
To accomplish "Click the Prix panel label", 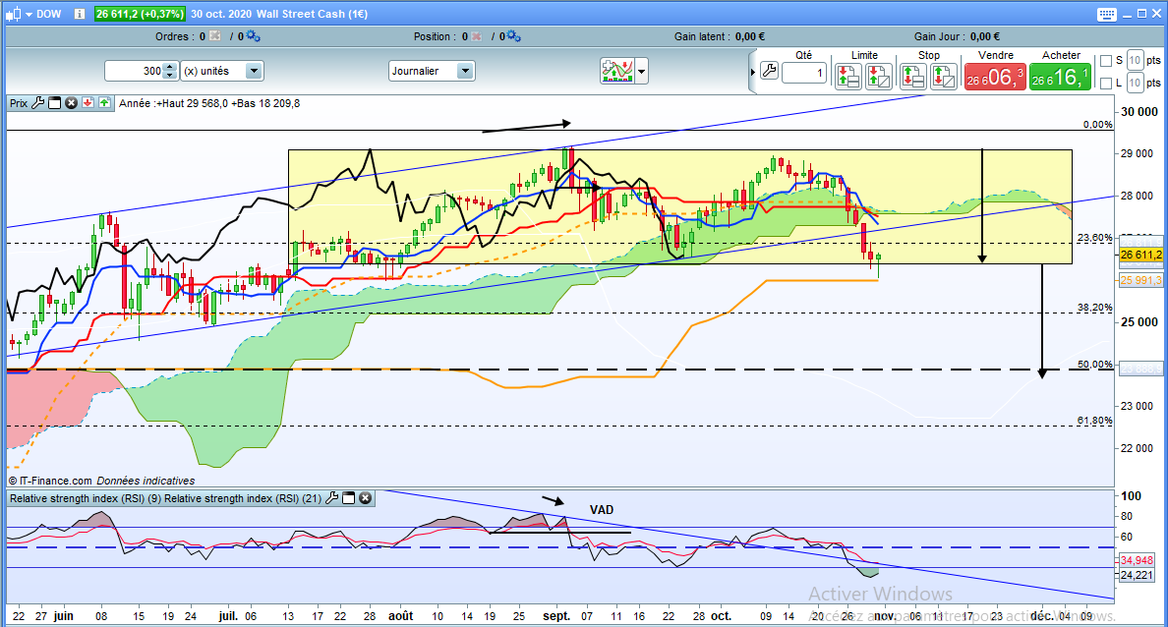I will (19, 103).
